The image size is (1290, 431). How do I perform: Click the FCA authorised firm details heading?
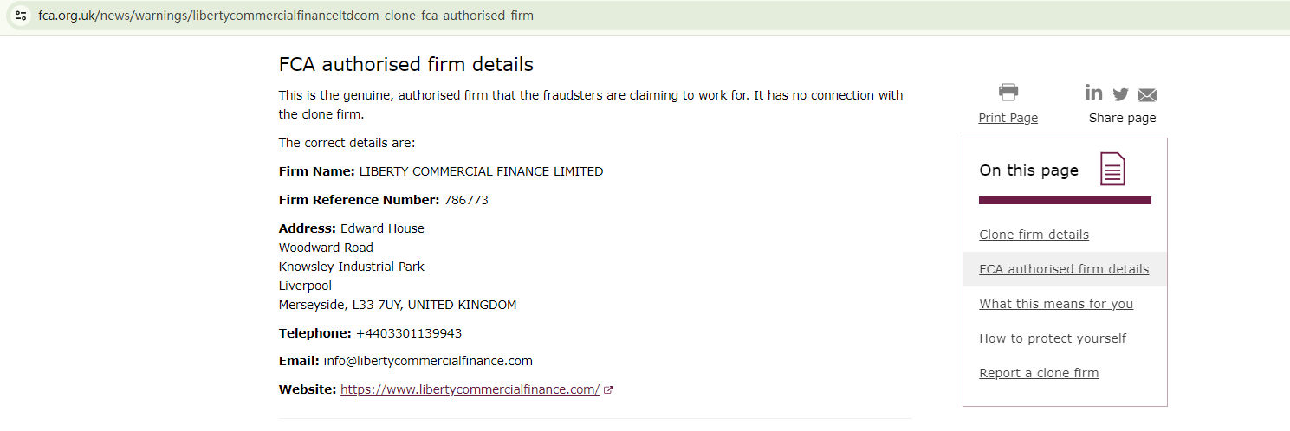point(405,64)
